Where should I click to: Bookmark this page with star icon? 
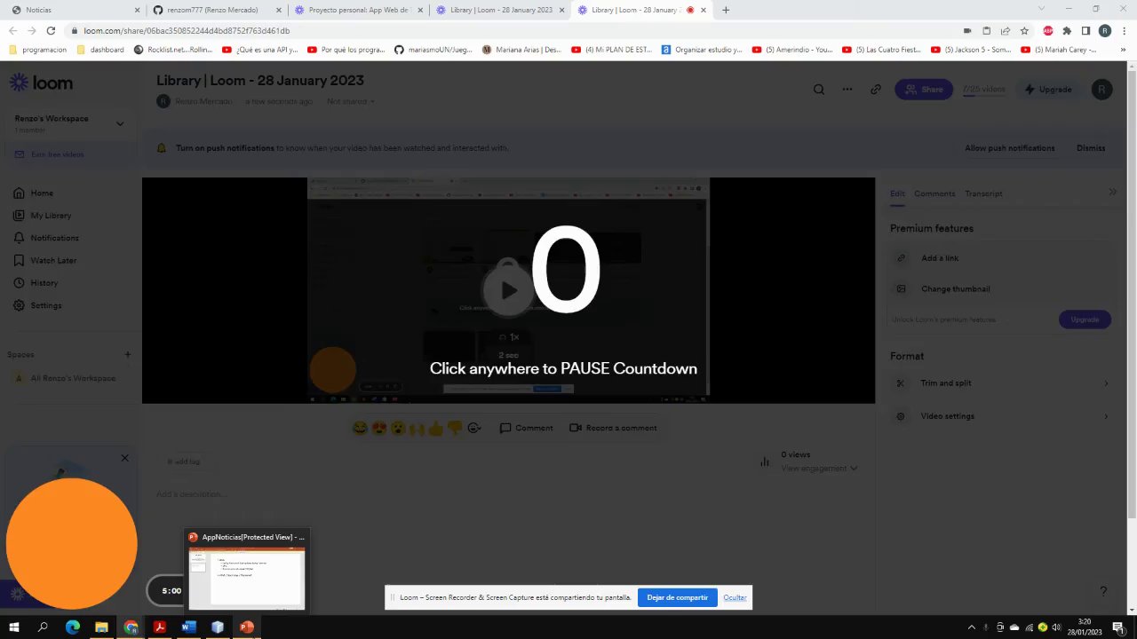(1025, 30)
